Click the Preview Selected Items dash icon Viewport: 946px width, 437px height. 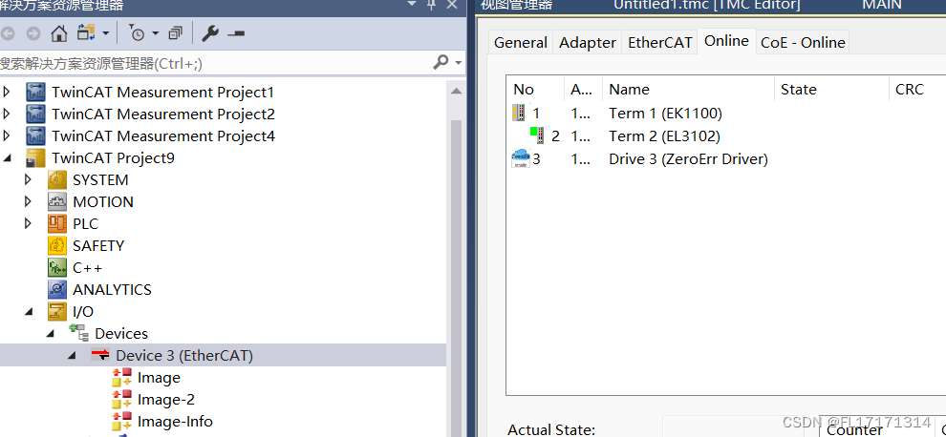236,33
